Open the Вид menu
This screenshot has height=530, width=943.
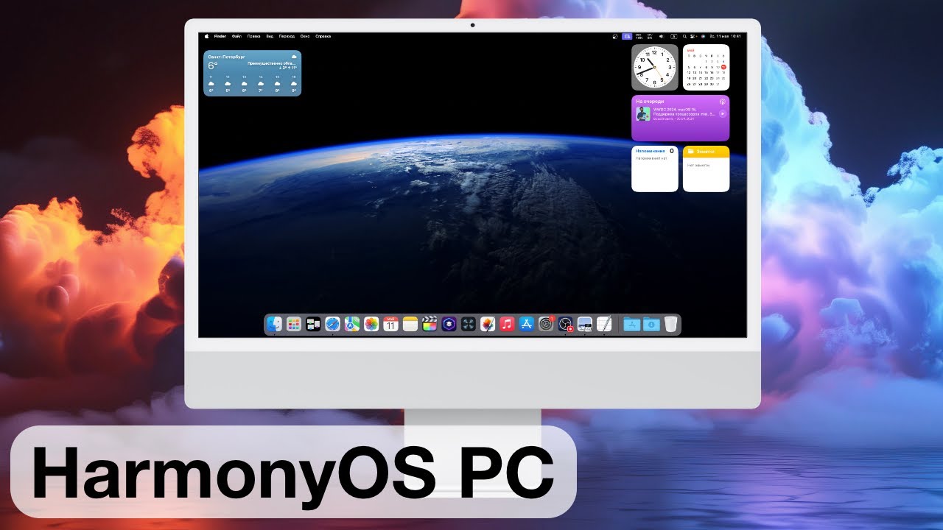pos(270,36)
